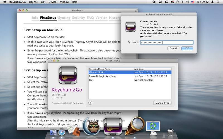
Task: Open the stamp and mail app in Dock
Action: [73, 130]
